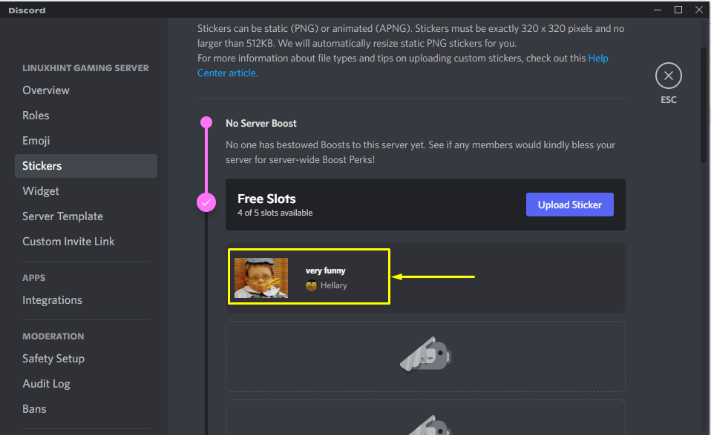Click the very funny sticker thumbnail

point(261,278)
